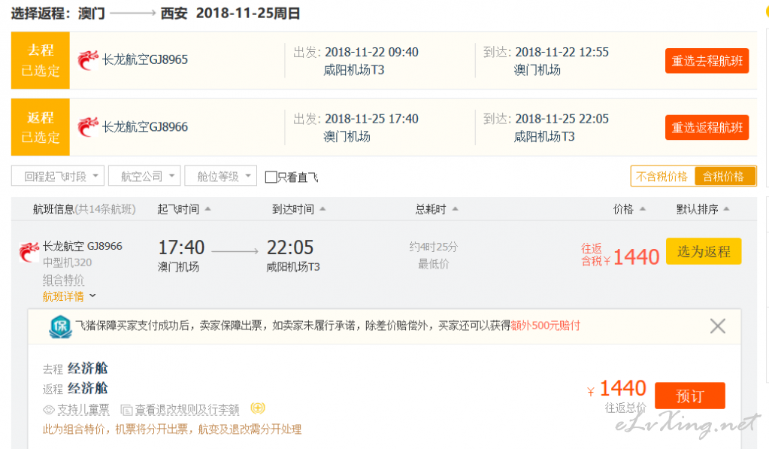Click the 22:05 arrival time in the list

[x=290, y=247]
